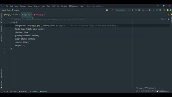Click the Run play icon
Image resolution: width=172 pixels, height=97 pixels.
point(129,10)
